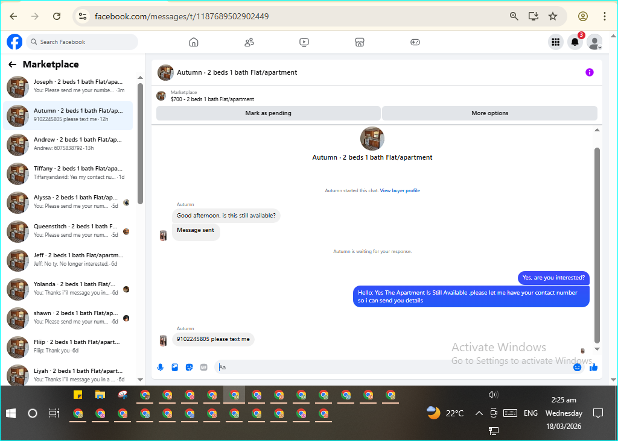Open the Windows Action Center notification icon

coord(598,413)
